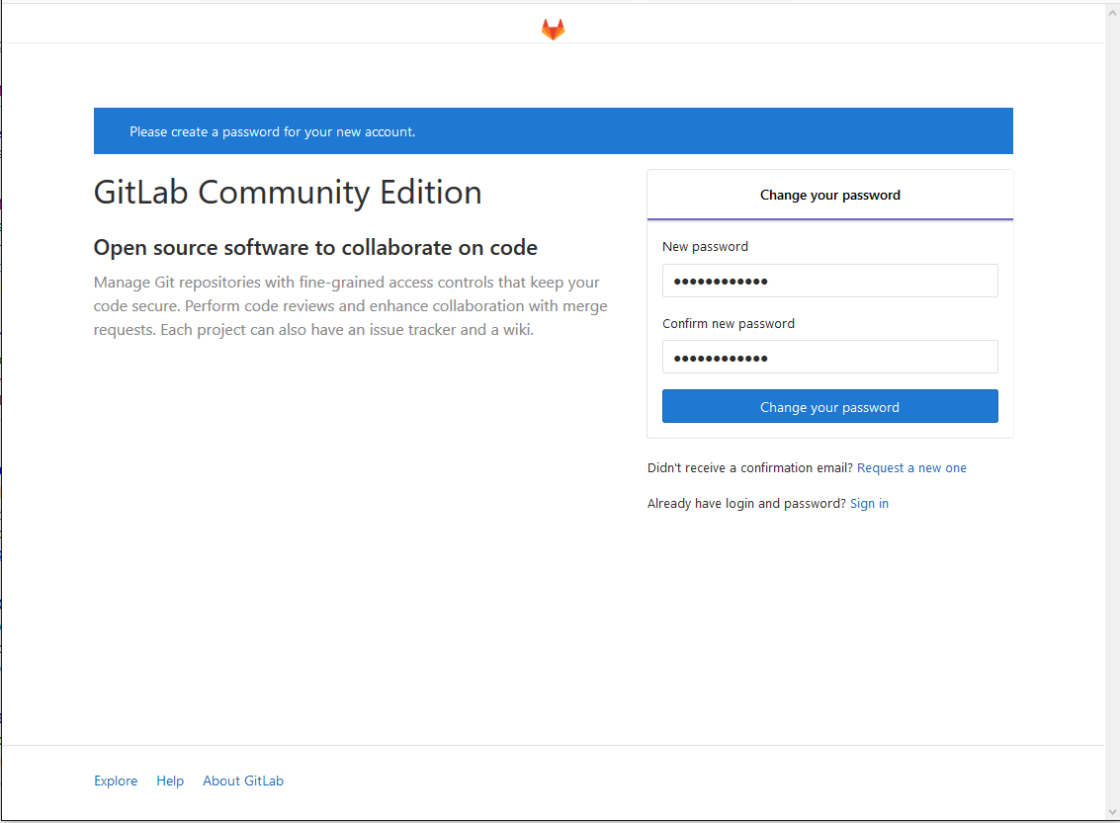Click 'Open source software to collaborate' subheading
The width and height of the screenshot is (1120, 823).
coord(315,248)
